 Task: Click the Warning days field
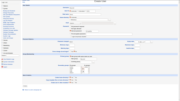pyautogui.click(x=72, y=48)
